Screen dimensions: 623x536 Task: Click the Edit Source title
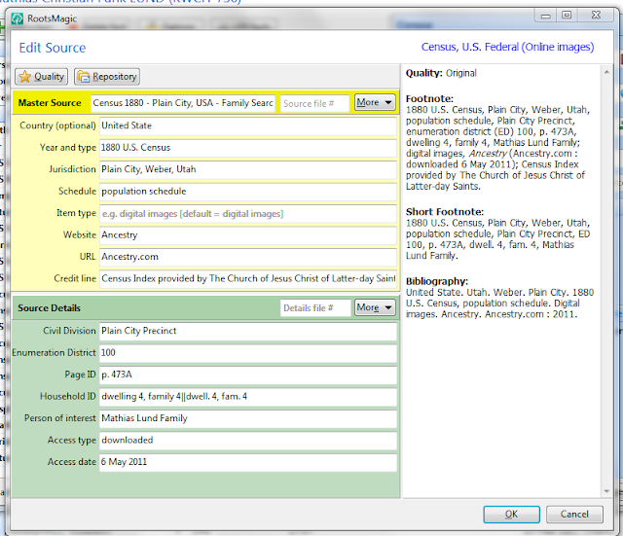pos(53,48)
